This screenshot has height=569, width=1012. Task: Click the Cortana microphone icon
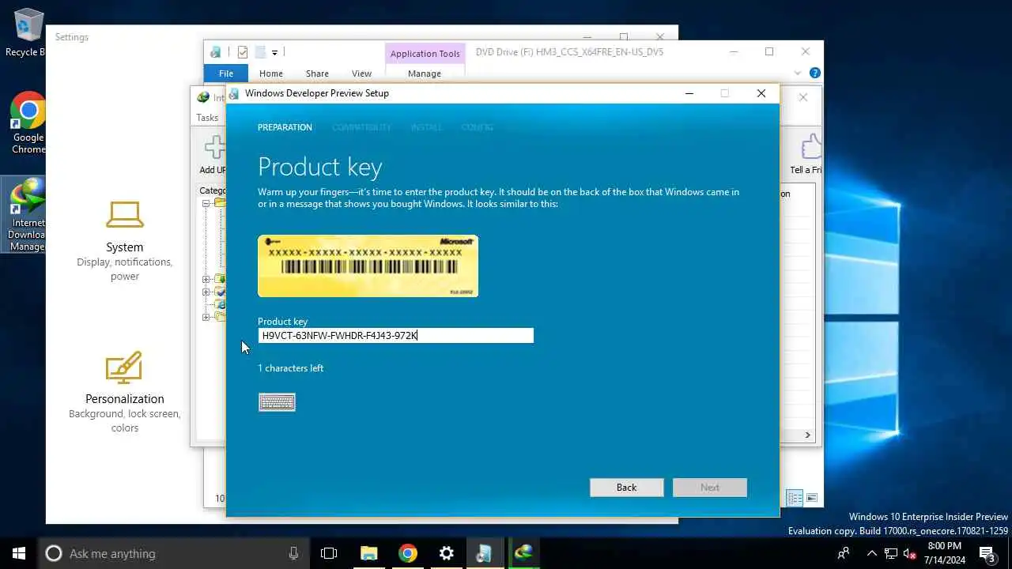pyautogui.click(x=293, y=553)
